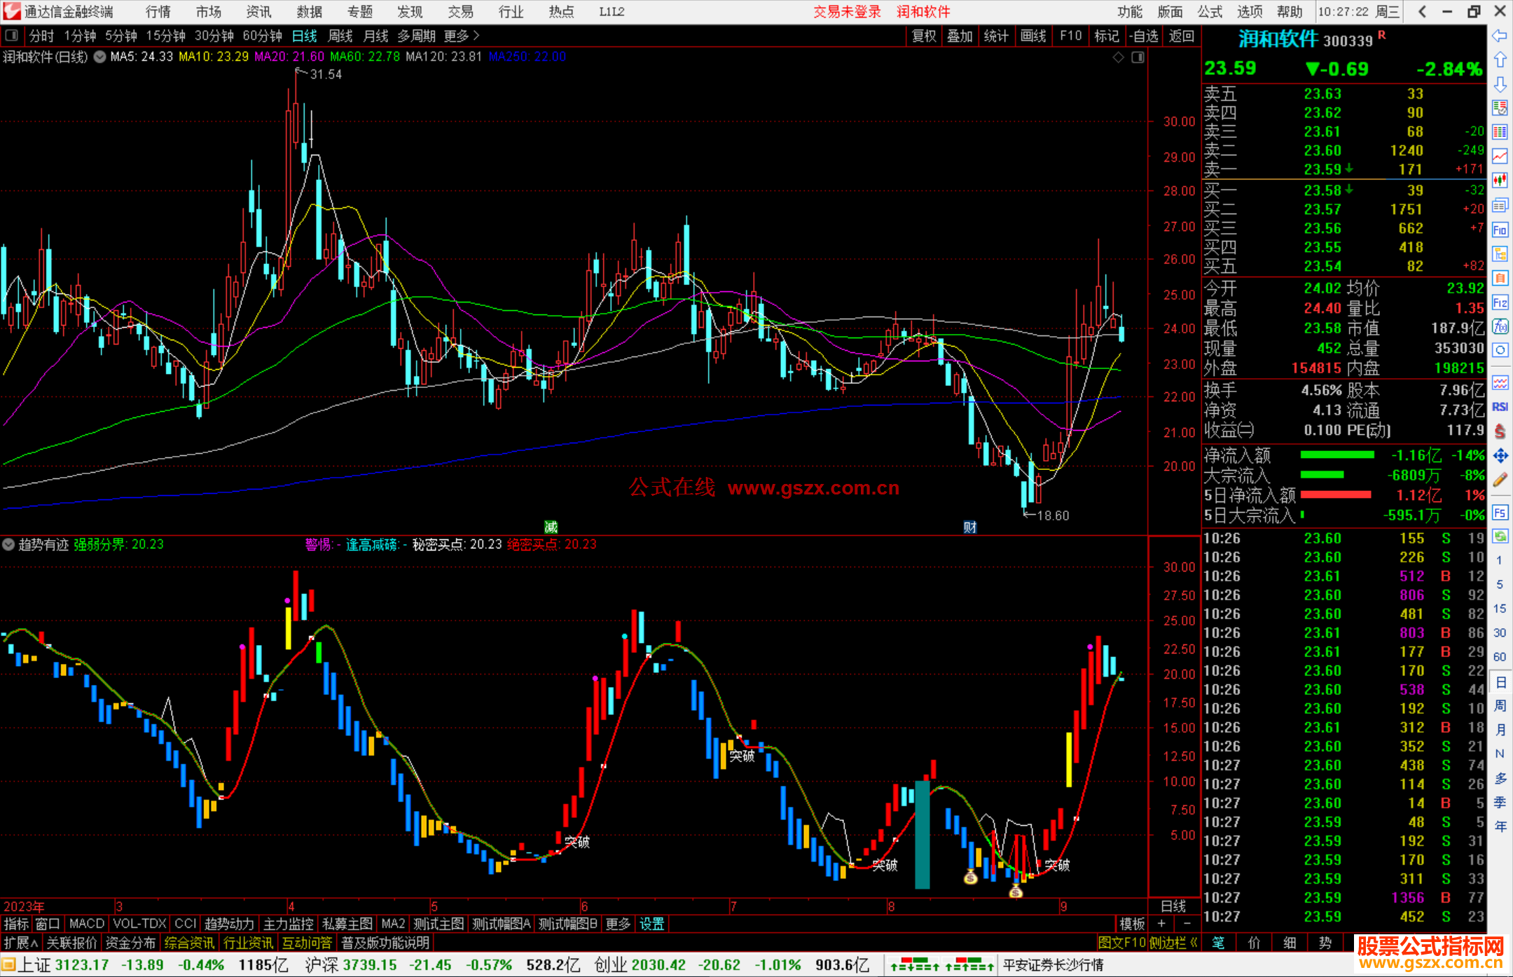Click the plus zoom-in button beside 模板

[1161, 924]
